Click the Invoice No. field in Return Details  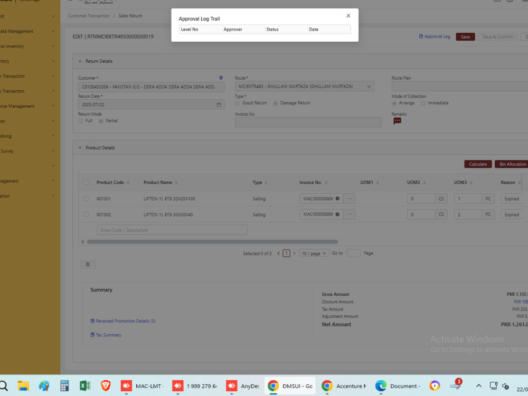pos(308,122)
